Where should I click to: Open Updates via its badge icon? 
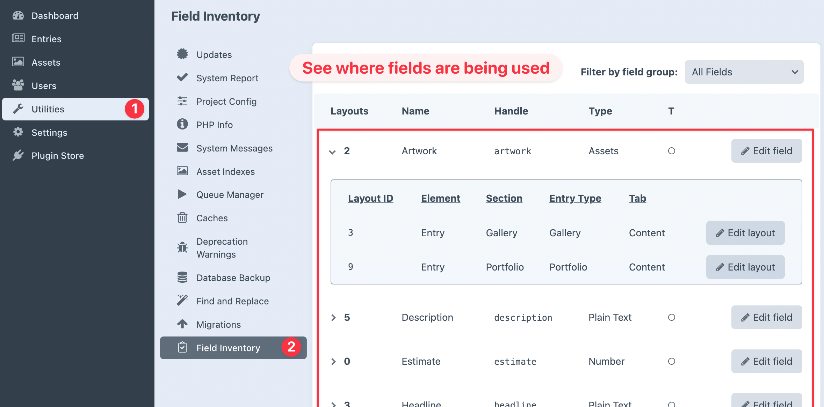[x=182, y=54]
